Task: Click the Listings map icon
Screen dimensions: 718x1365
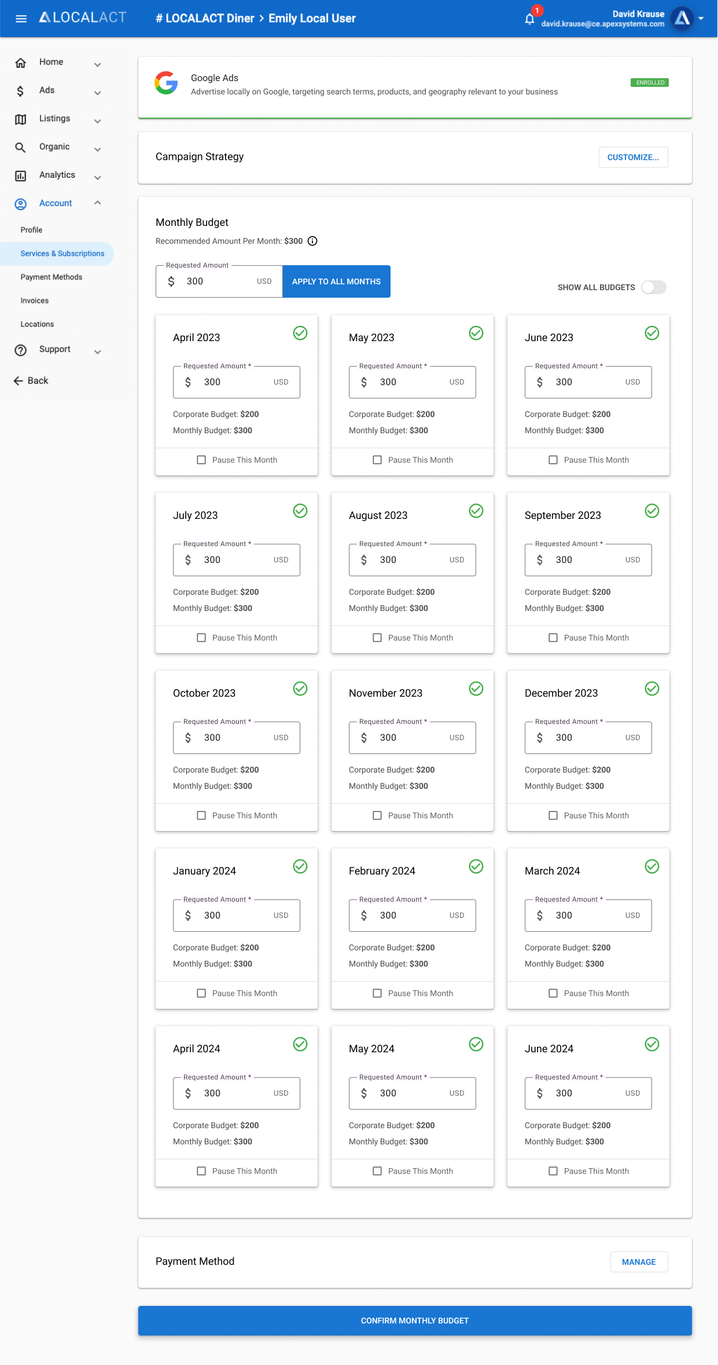Action: tap(20, 119)
